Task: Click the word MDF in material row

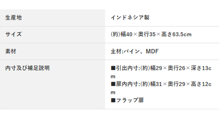Action: coord(152,51)
